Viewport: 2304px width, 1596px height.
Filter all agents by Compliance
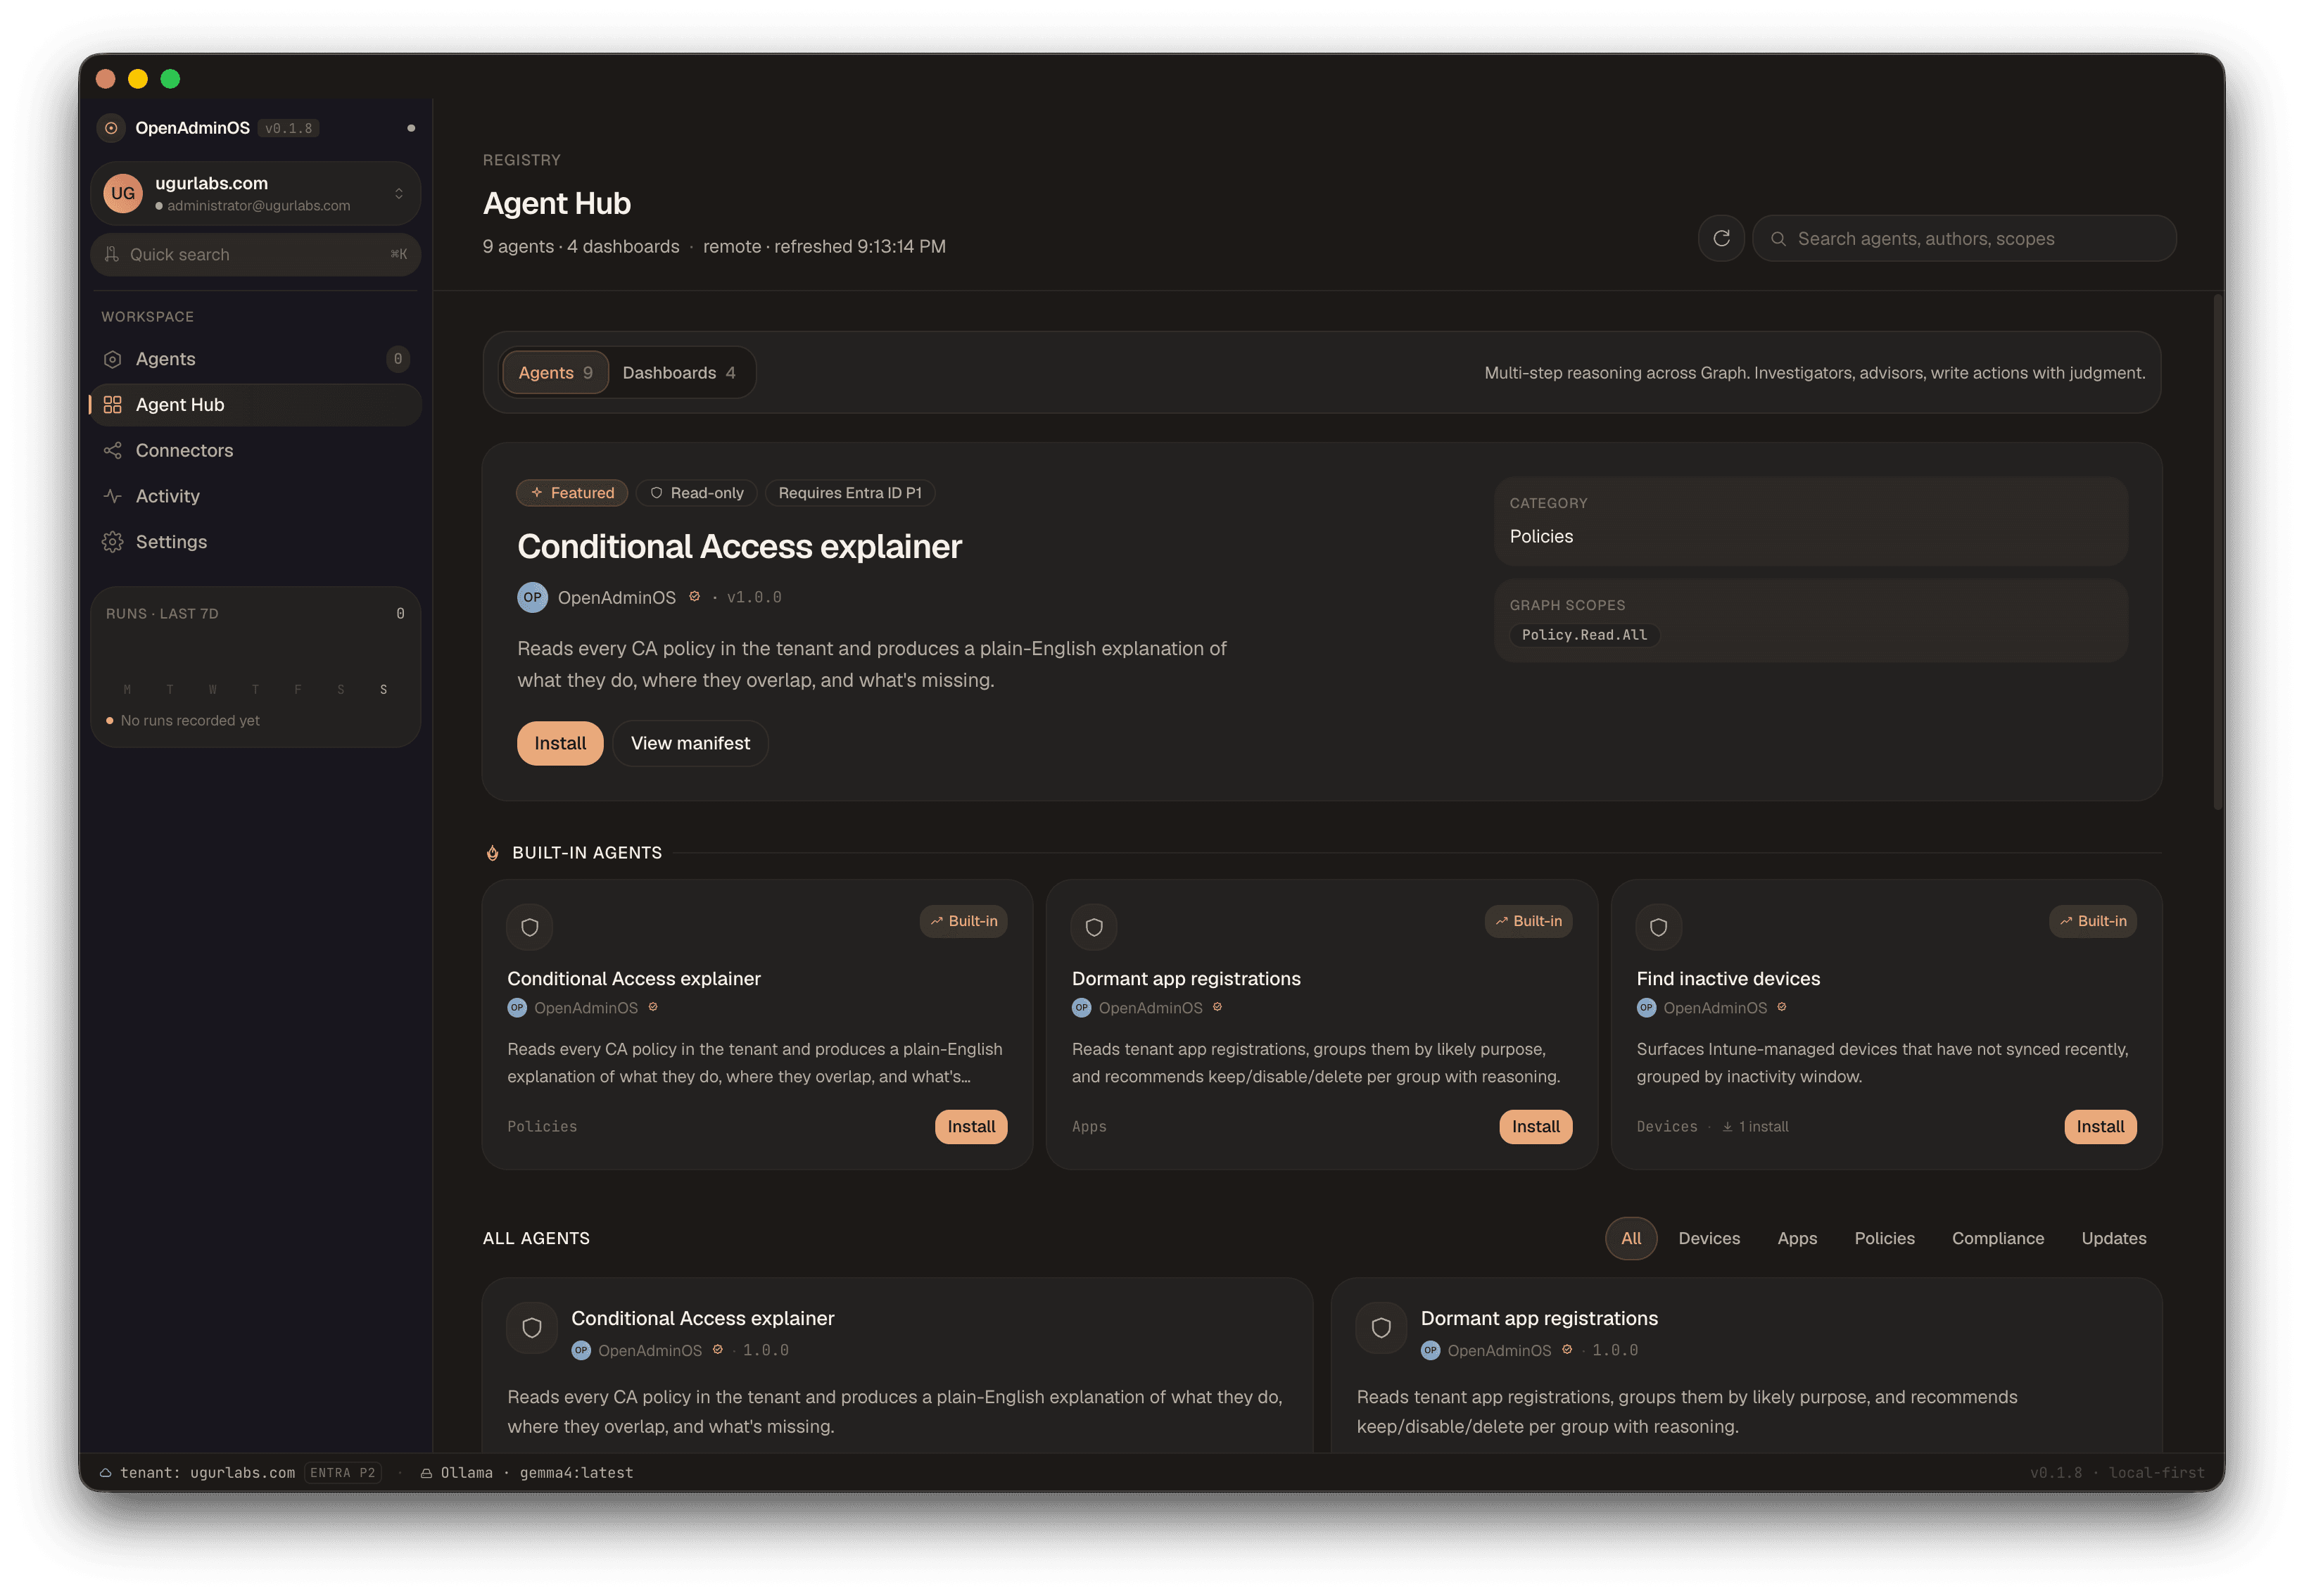click(1997, 1238)
